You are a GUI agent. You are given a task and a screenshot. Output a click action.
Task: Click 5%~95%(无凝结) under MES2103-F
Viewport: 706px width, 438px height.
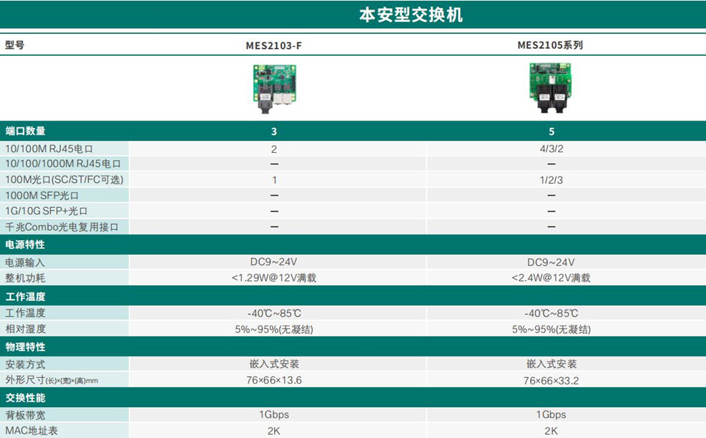[274, 329]
